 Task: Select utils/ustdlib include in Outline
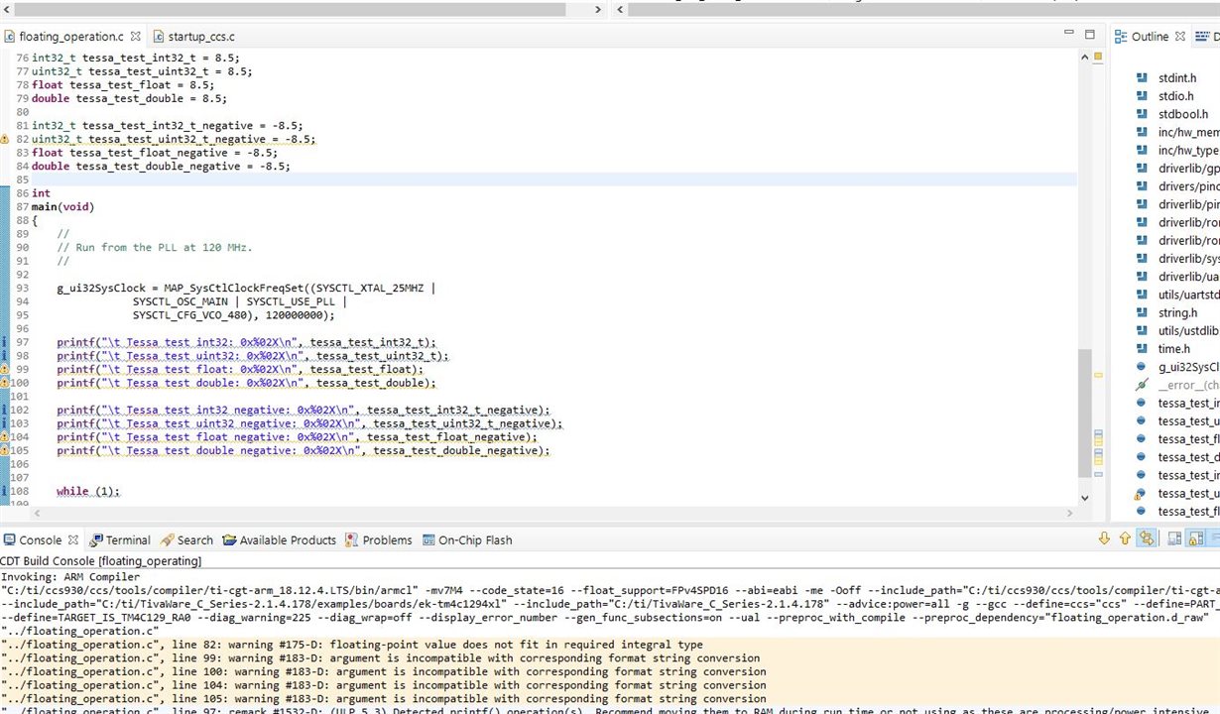[1189, 331]
